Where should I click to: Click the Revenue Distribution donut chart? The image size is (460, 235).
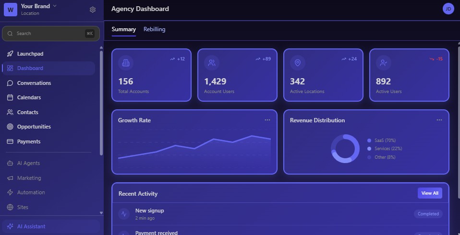coord(345,149)
